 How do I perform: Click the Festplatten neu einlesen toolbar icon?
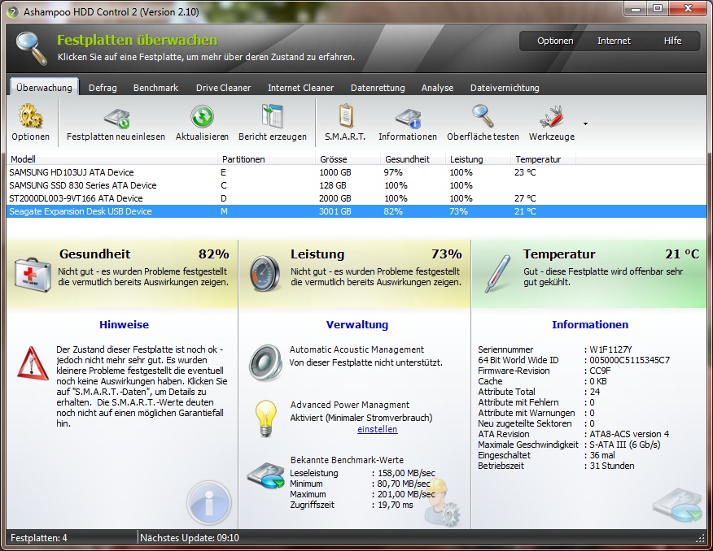117,118
